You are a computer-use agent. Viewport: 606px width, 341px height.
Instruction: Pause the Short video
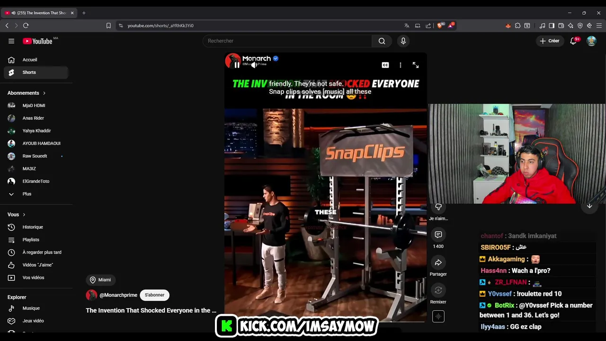pos(237,65)
